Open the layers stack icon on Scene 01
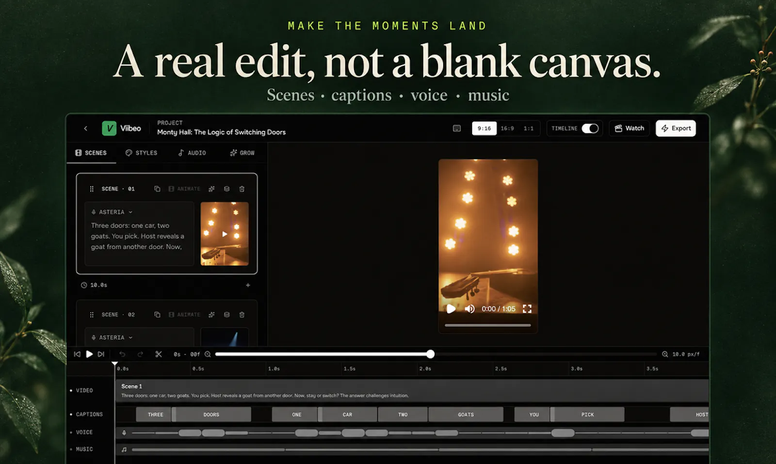Image resolution: width=776 pixels, height=464 pixels. tap(226, 189)
